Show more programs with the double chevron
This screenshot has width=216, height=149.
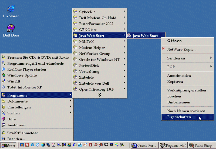pyautogui.click(x=100, y=95)
